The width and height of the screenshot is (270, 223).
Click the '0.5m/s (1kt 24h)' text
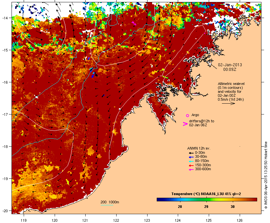[x=230, y=99]
